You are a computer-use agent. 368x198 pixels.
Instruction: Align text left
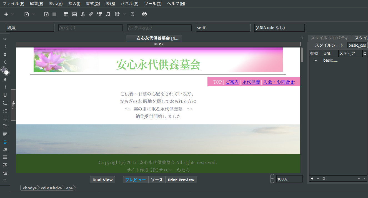tap(5, 134)
